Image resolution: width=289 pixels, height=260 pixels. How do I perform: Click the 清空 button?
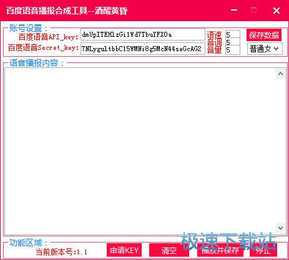click(169, 250)
